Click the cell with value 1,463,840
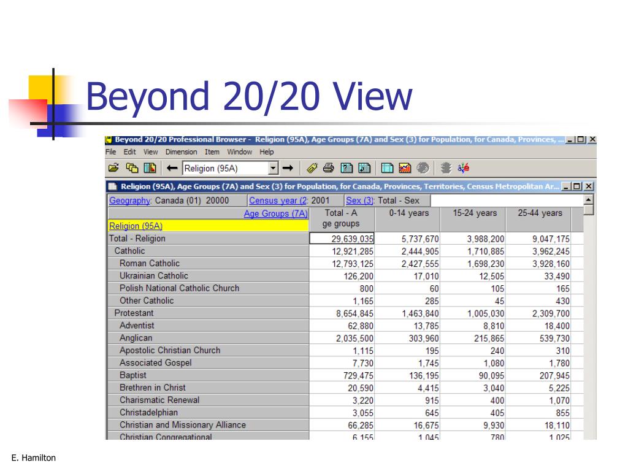The image size is (628, 471). pyautogui.click(x=408, y=313)
